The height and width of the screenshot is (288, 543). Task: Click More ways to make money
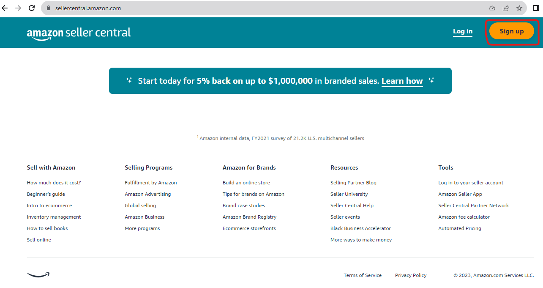pyautogui.click(x=361, y=240)
